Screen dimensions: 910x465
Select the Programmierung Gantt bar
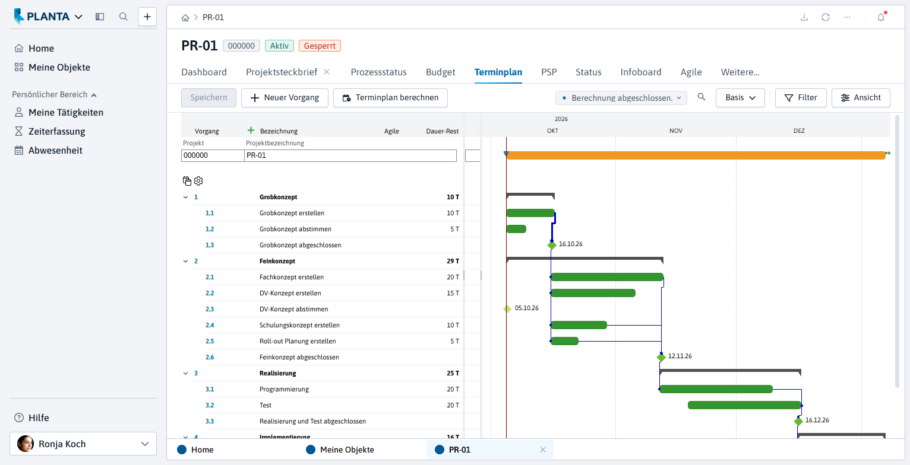[716, 389]
